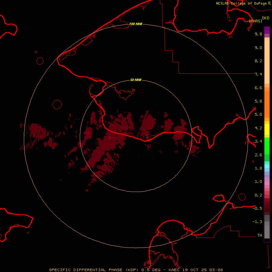The width and height of the screenshot is (272, 272).
Task: Pick the cyan swatch on color bar
Action: click(267, 166)
